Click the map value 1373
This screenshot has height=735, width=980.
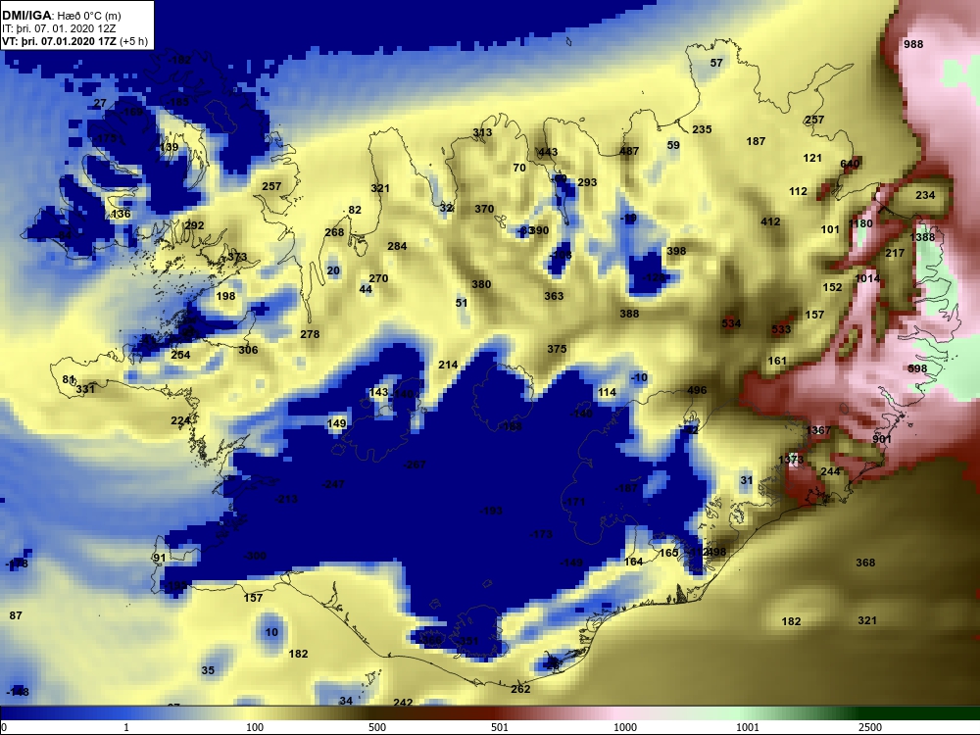[791, 460]
